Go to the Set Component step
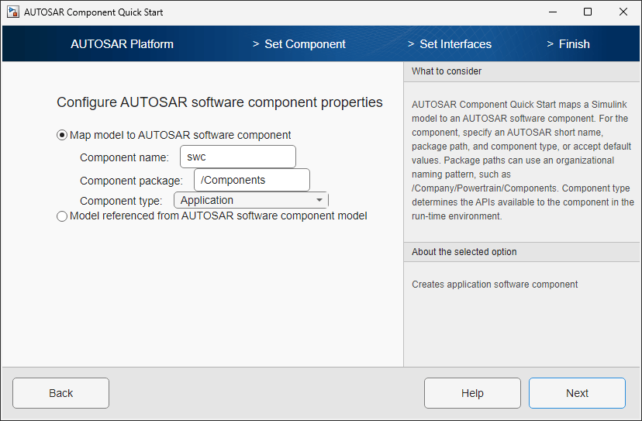642x421 pixels. pos(305,44)
